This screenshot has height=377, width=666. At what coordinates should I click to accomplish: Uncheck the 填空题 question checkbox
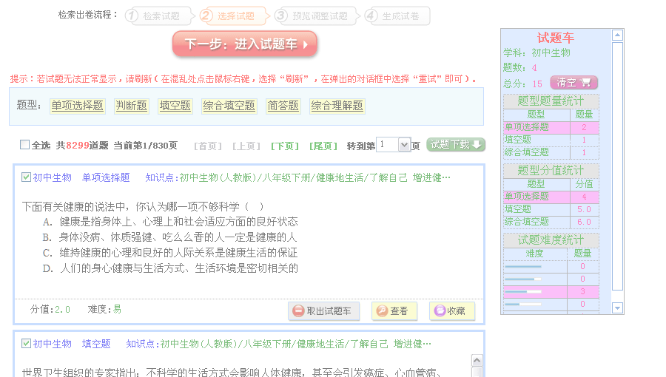pyautogui.click(x=27, y=344)
